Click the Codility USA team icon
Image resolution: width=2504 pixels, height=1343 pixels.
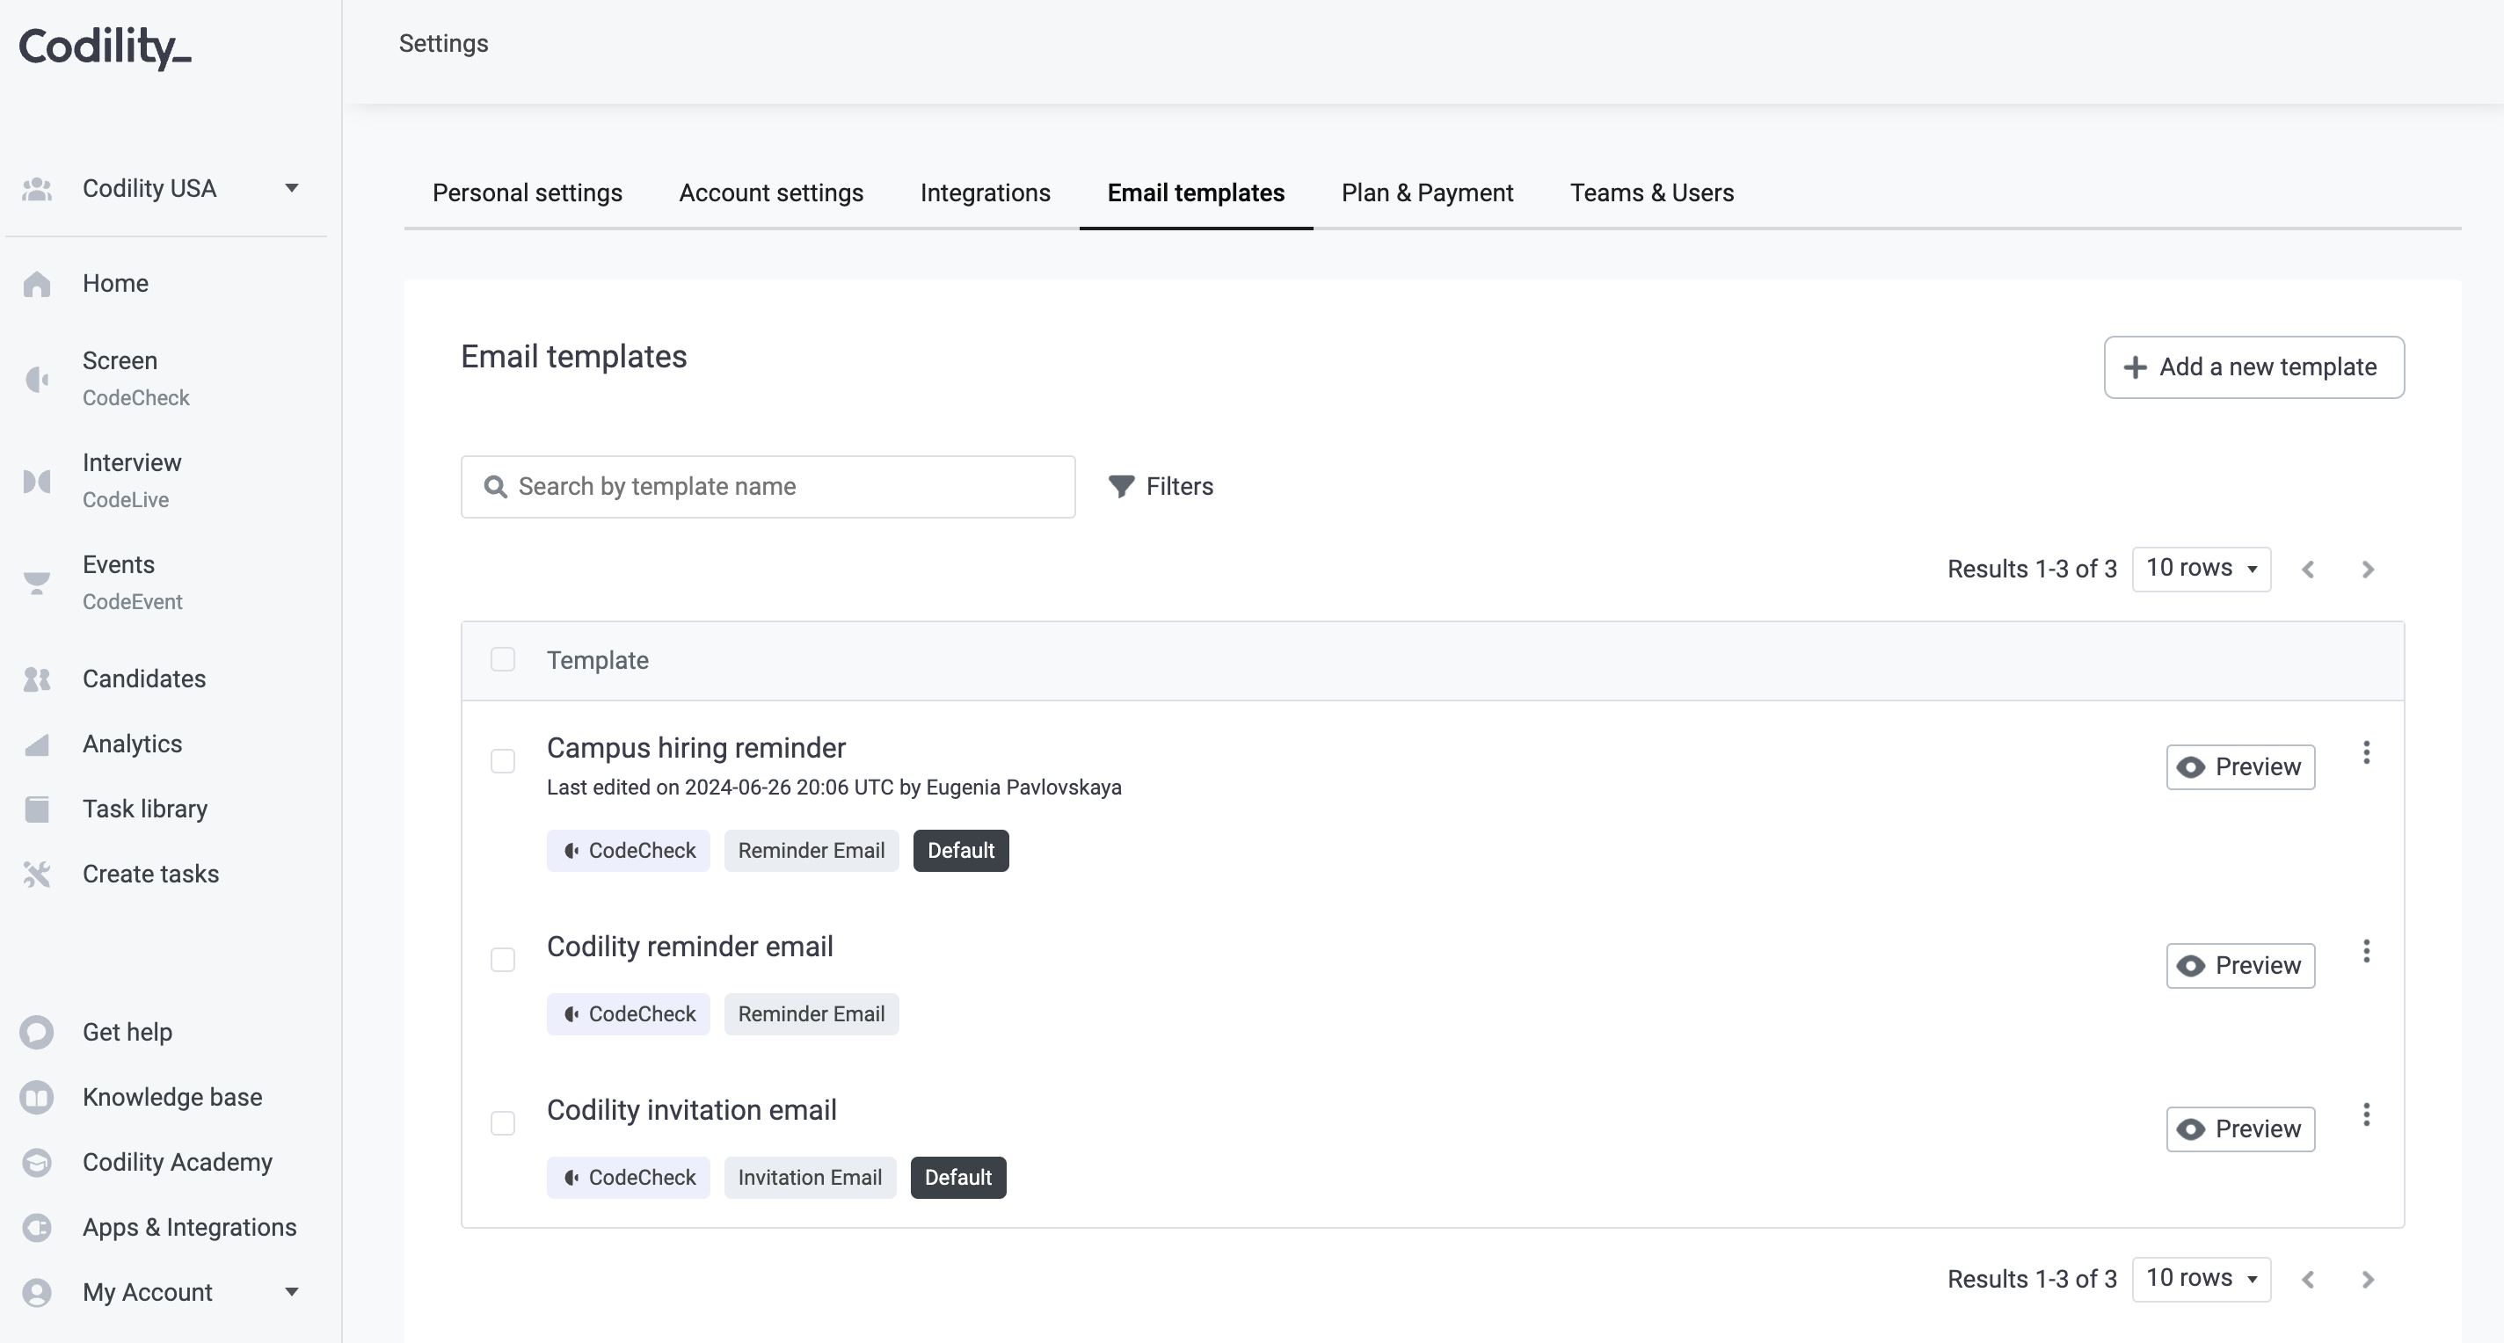pyautogui.click(x=37, y=188)
